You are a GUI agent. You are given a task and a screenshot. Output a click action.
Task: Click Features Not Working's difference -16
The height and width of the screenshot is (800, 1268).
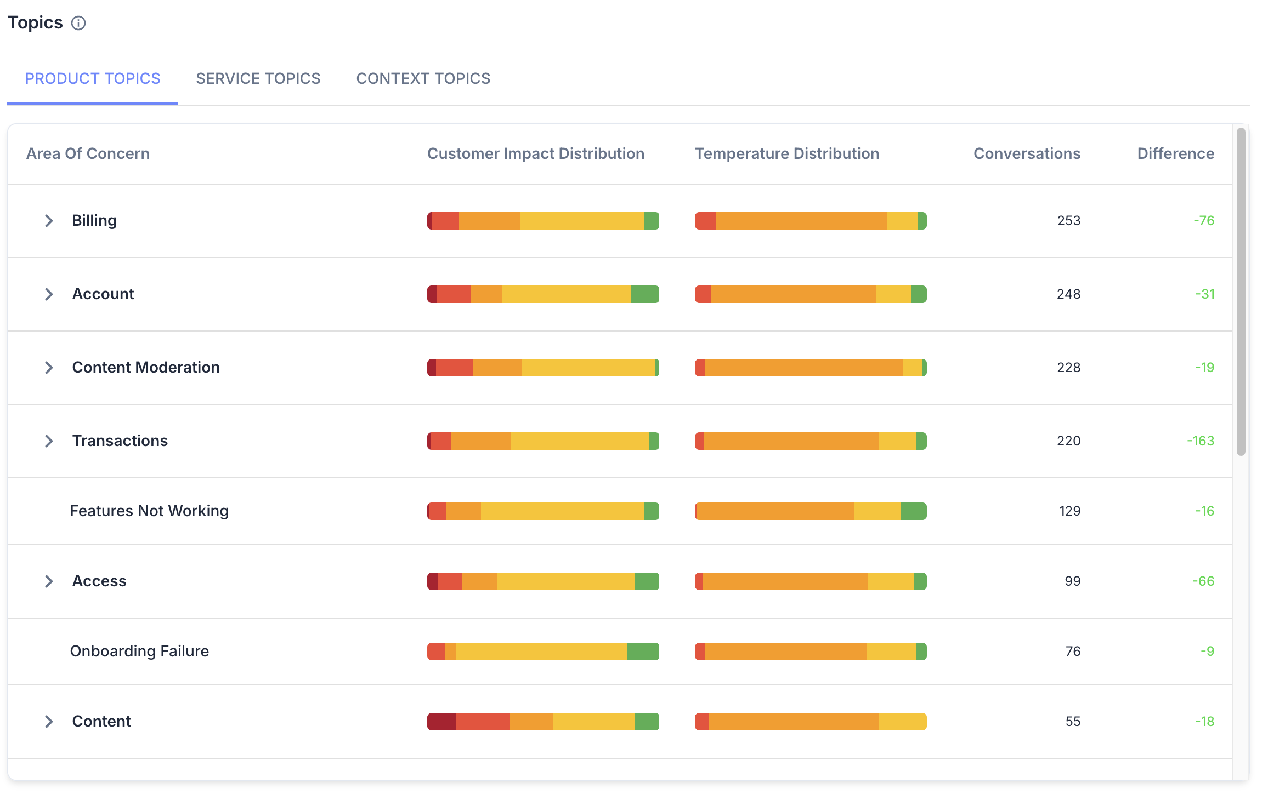click(1205, 511)
